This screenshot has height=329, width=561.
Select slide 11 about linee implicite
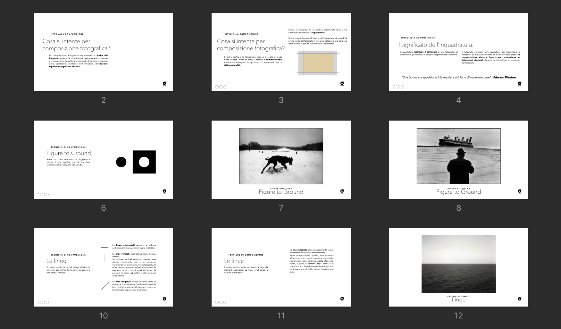click(x=281, y=267)
